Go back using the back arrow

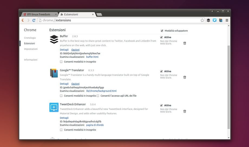tap(23, 20)
